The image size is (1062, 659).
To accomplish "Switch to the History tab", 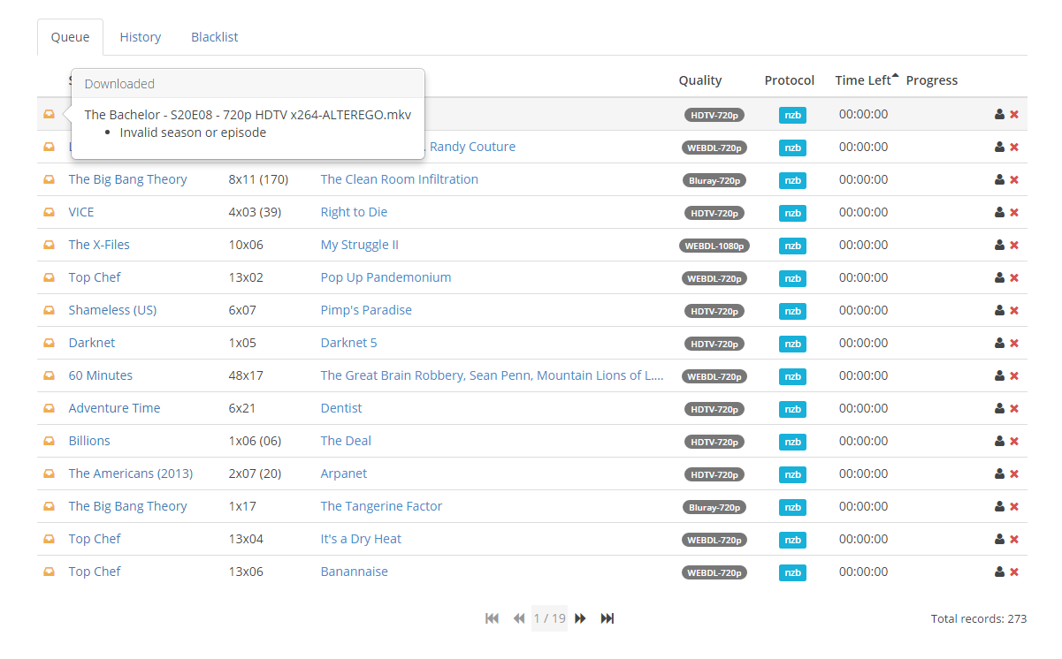I will click(141, 37).
